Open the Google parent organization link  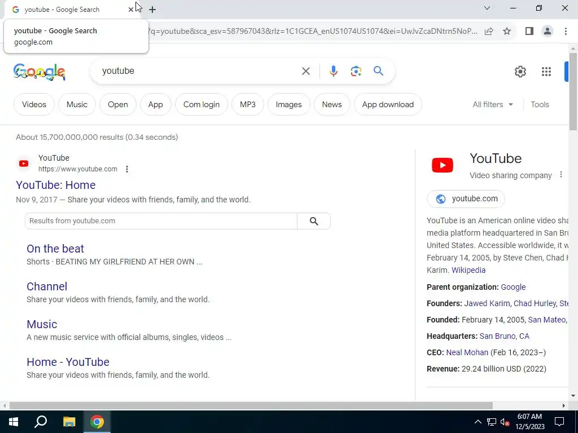(x=513, y=287)
